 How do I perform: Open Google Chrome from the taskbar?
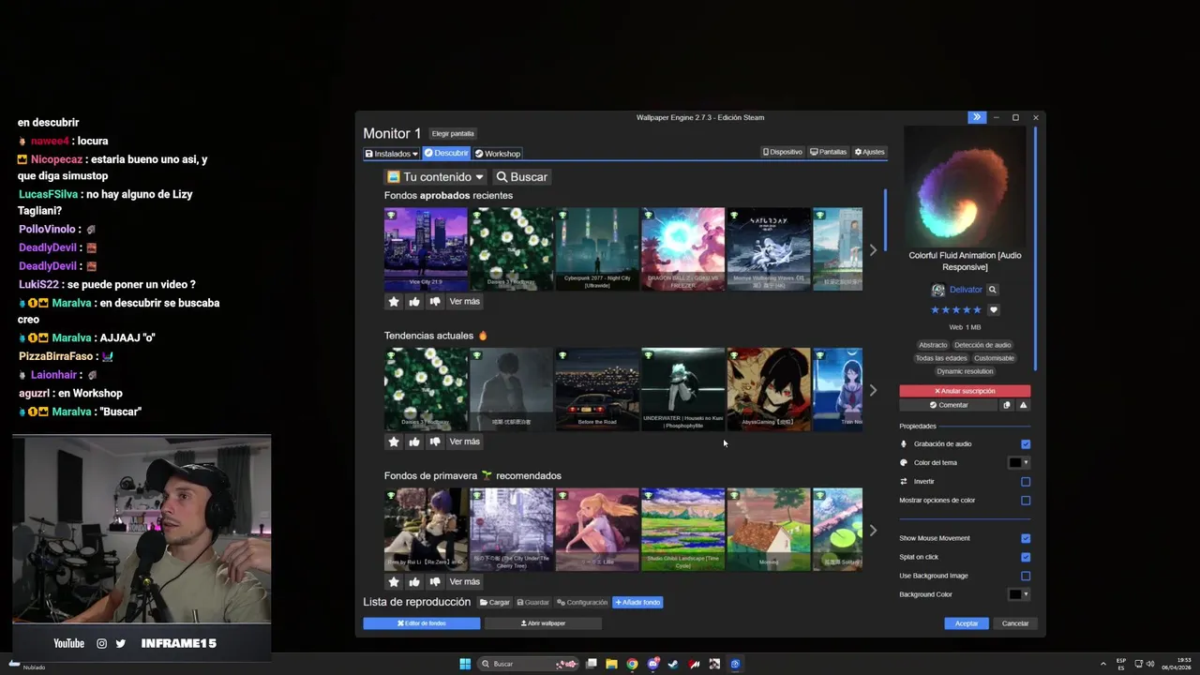click(633, 664)
